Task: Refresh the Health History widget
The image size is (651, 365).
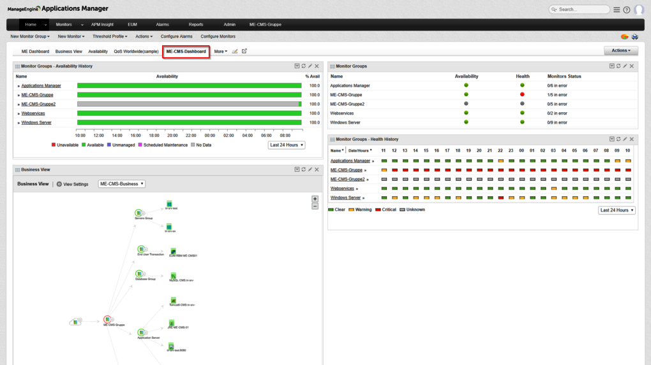Action: click(x=618, y=140)
